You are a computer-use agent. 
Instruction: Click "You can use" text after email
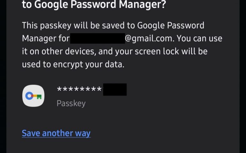pos(200,39)
